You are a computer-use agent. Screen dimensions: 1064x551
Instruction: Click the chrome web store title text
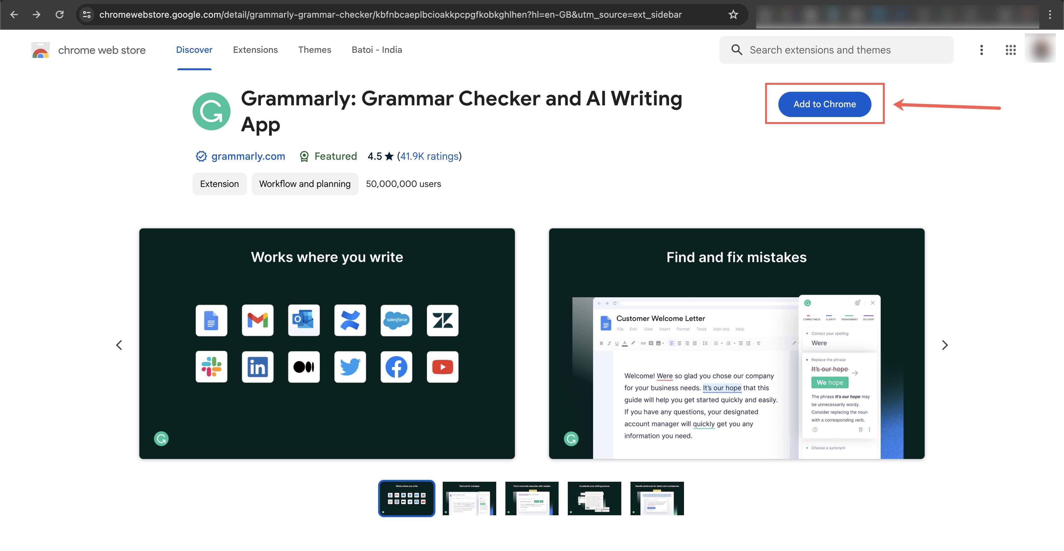pos(102,50)
